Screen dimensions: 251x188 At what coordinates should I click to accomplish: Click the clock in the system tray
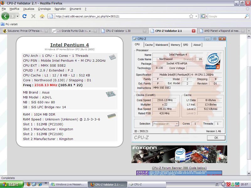tap(244, 184)
